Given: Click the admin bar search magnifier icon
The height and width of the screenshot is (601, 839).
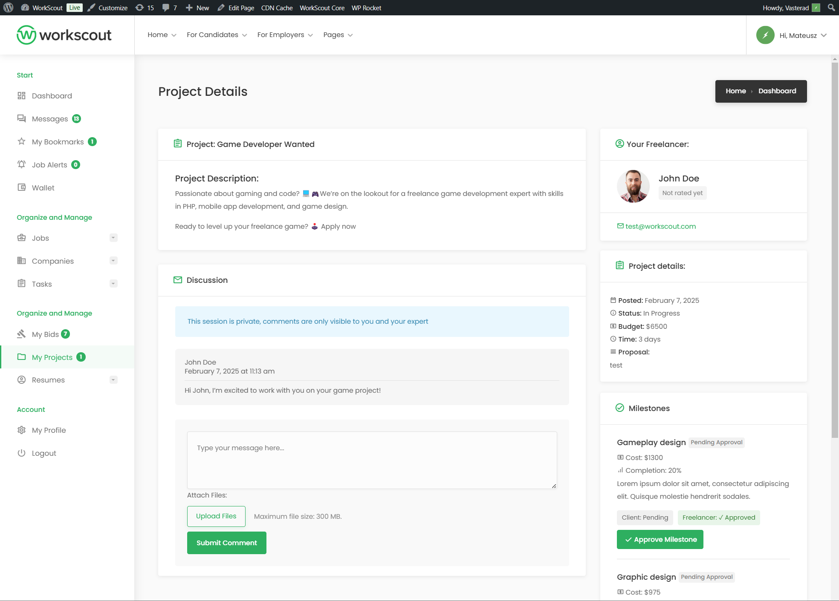Looking at the screenshot, I should [x=831, y=8].
